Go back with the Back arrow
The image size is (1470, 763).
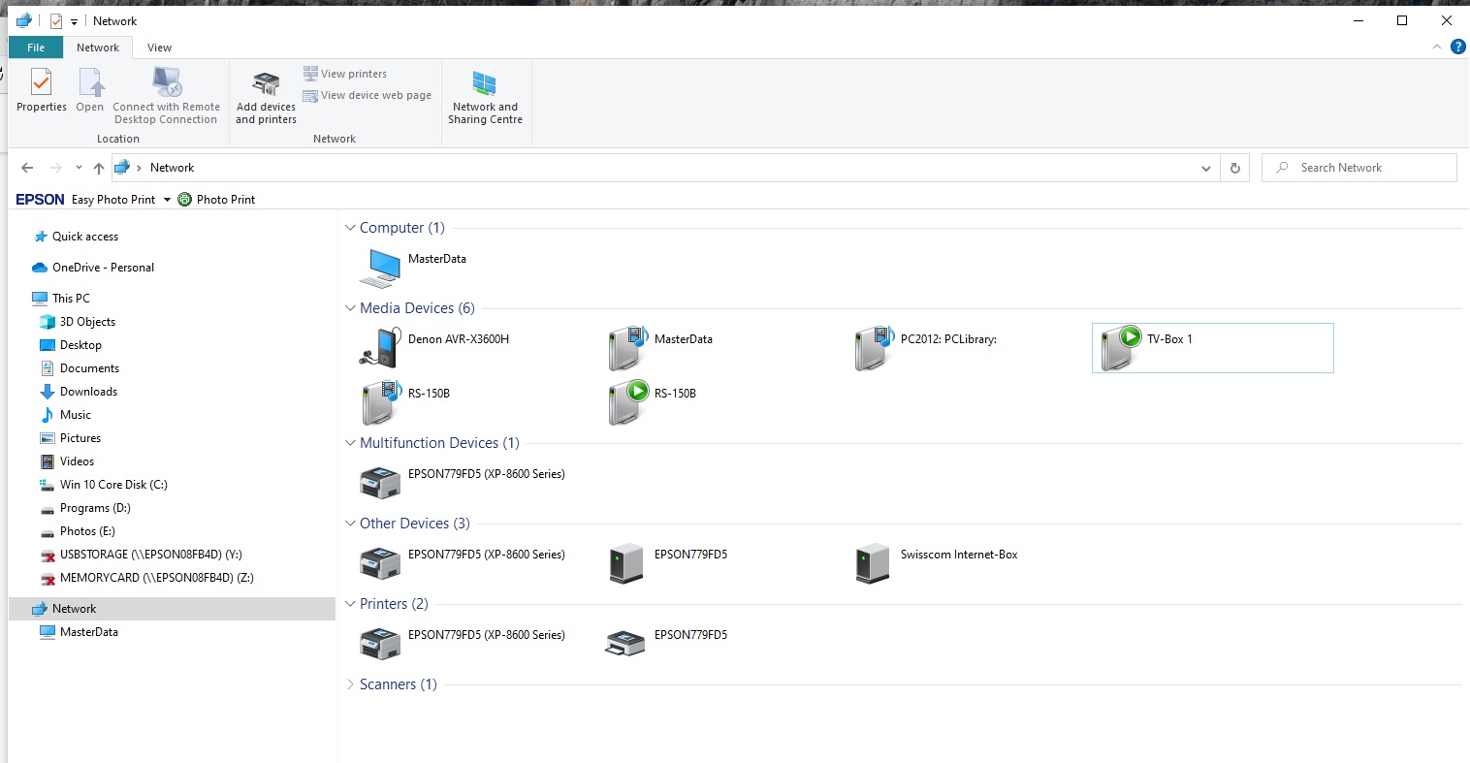pyautogui.click(x=27, y=168)
